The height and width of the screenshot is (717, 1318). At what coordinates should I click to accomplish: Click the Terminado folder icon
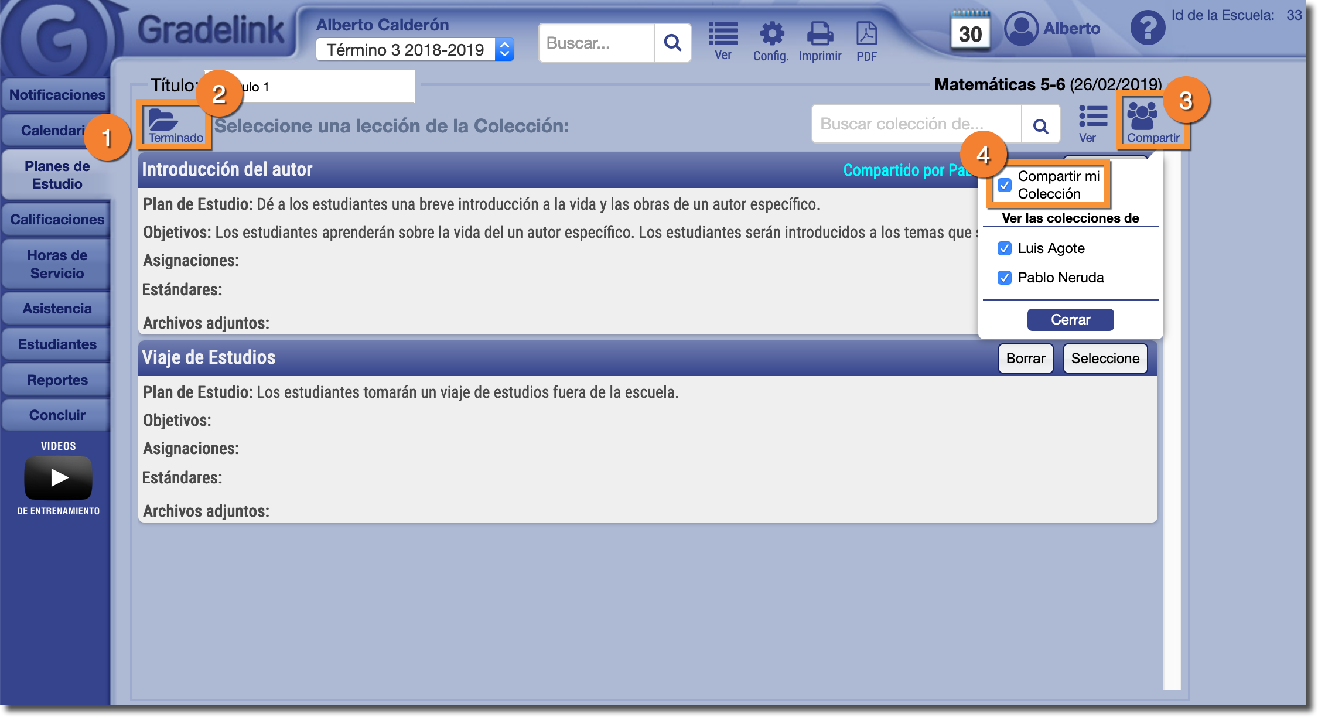tap(163, 120)
